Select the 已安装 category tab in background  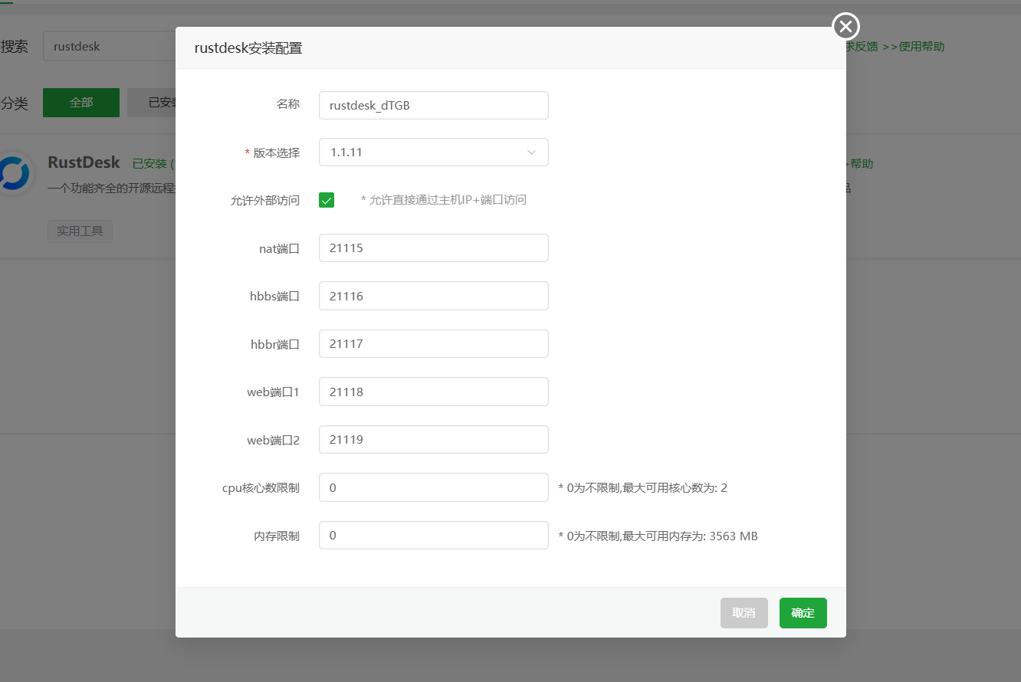pos(152,103)
